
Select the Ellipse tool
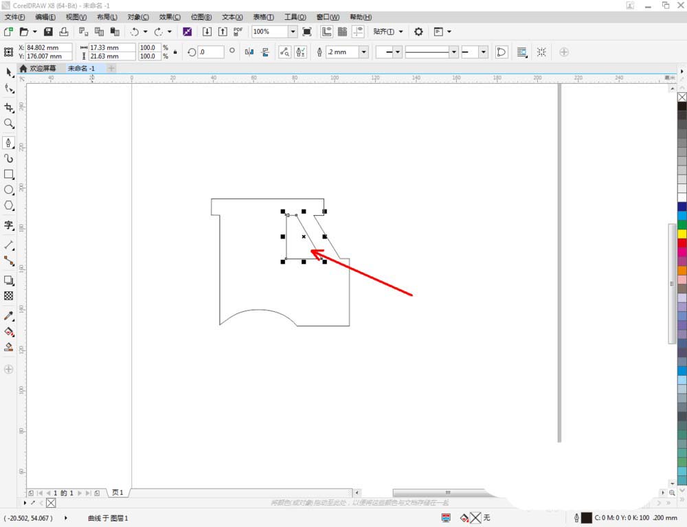[x=9, y=190]
